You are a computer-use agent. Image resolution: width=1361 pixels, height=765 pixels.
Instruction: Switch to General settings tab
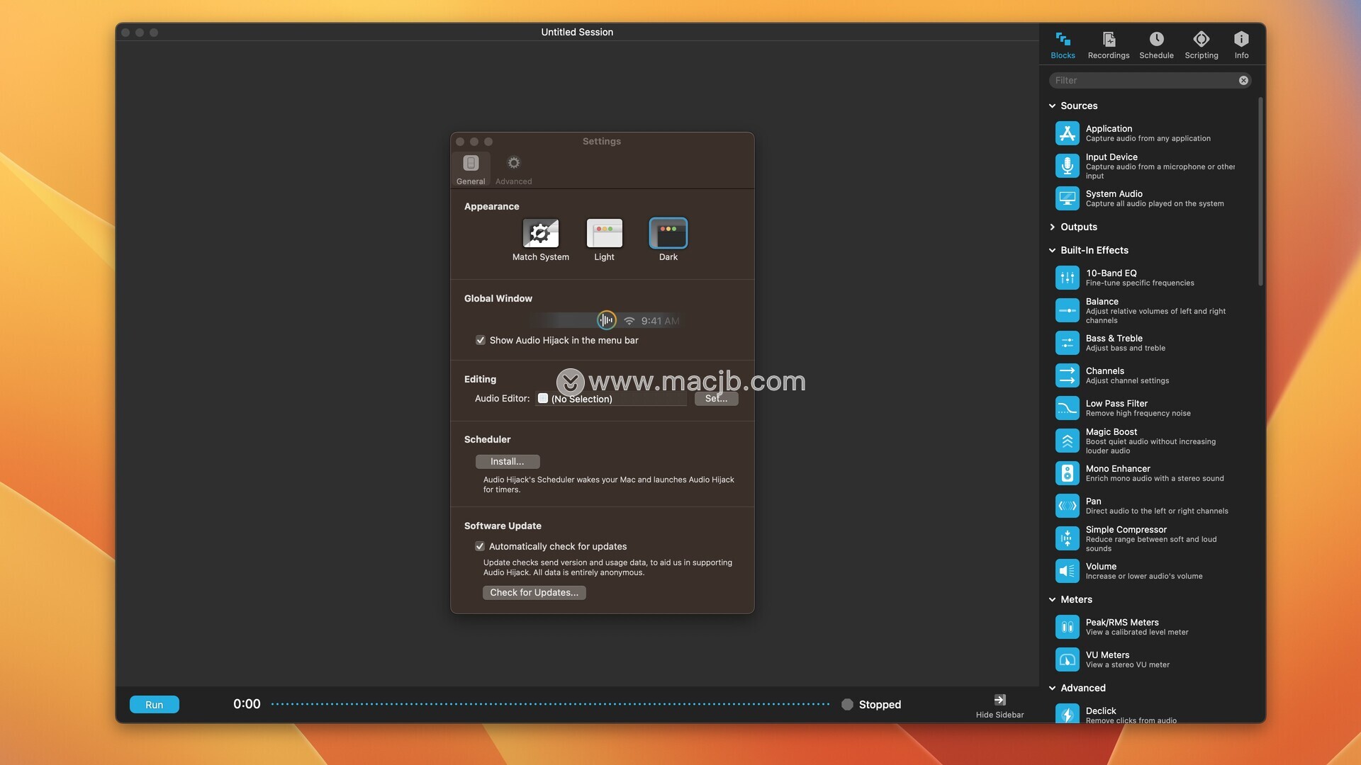[471, 169]
